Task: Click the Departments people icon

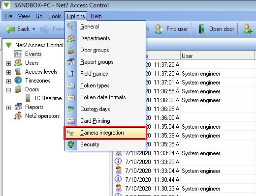Action: (71, 38)
